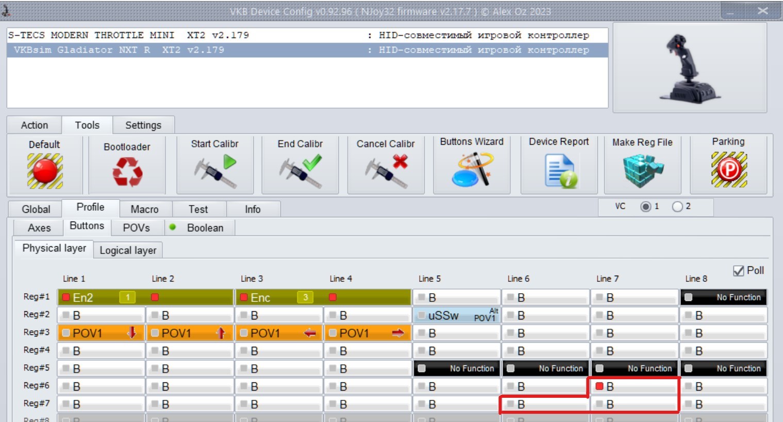Viewport: 783px width, 422px height.
Task: Activate the Parking icon
Action: tap(729, 170)
